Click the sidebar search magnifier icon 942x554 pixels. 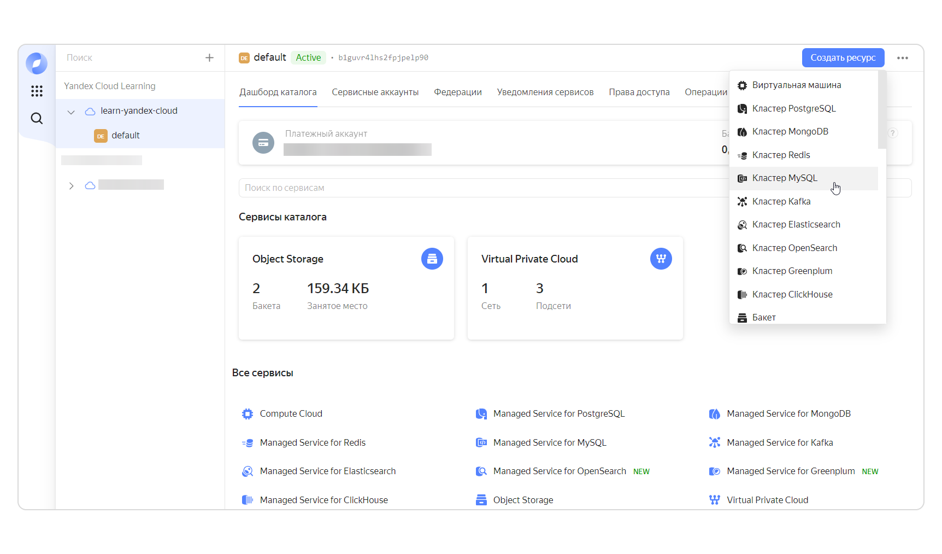tap(37, 118)
